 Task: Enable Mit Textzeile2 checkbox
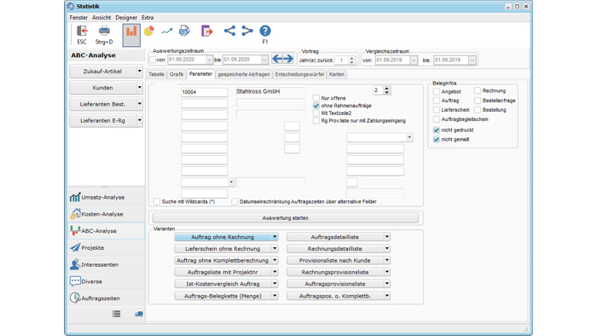click(x=316, y=113)
